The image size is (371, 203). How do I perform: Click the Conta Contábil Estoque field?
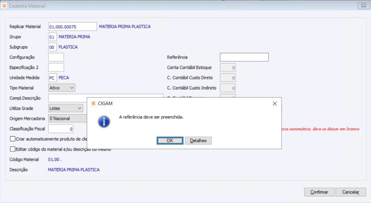click(x=228, y=67)
